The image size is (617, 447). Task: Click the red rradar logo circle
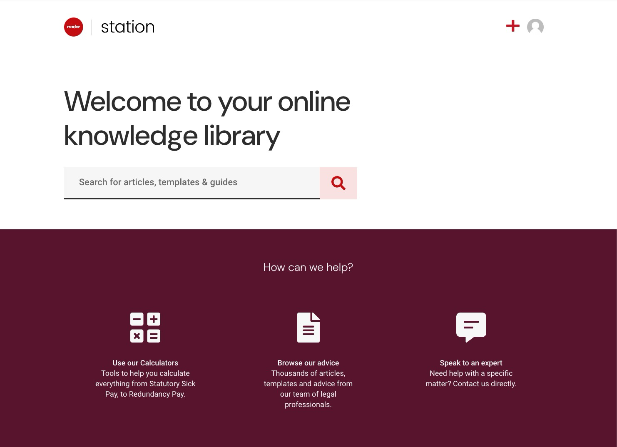(74, 27)
